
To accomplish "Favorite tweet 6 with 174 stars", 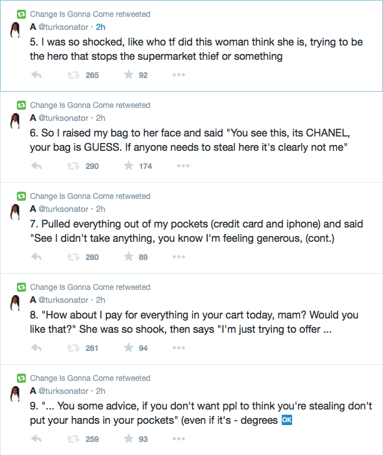I will [x=129, y=165].
